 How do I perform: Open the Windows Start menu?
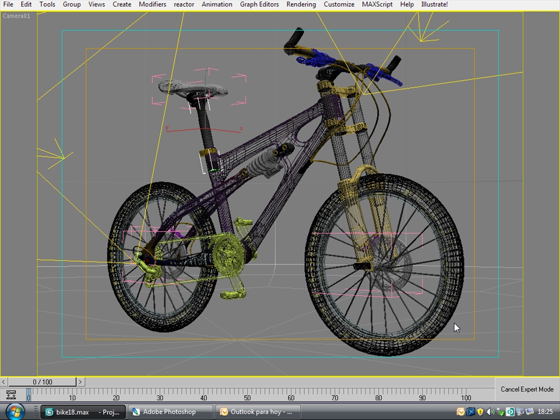[x=15, y=411]
